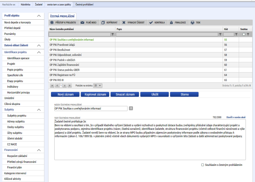Click the Kopírovat záznam button
The height and width of the screenshot is (182, 255).
point(95,94)
